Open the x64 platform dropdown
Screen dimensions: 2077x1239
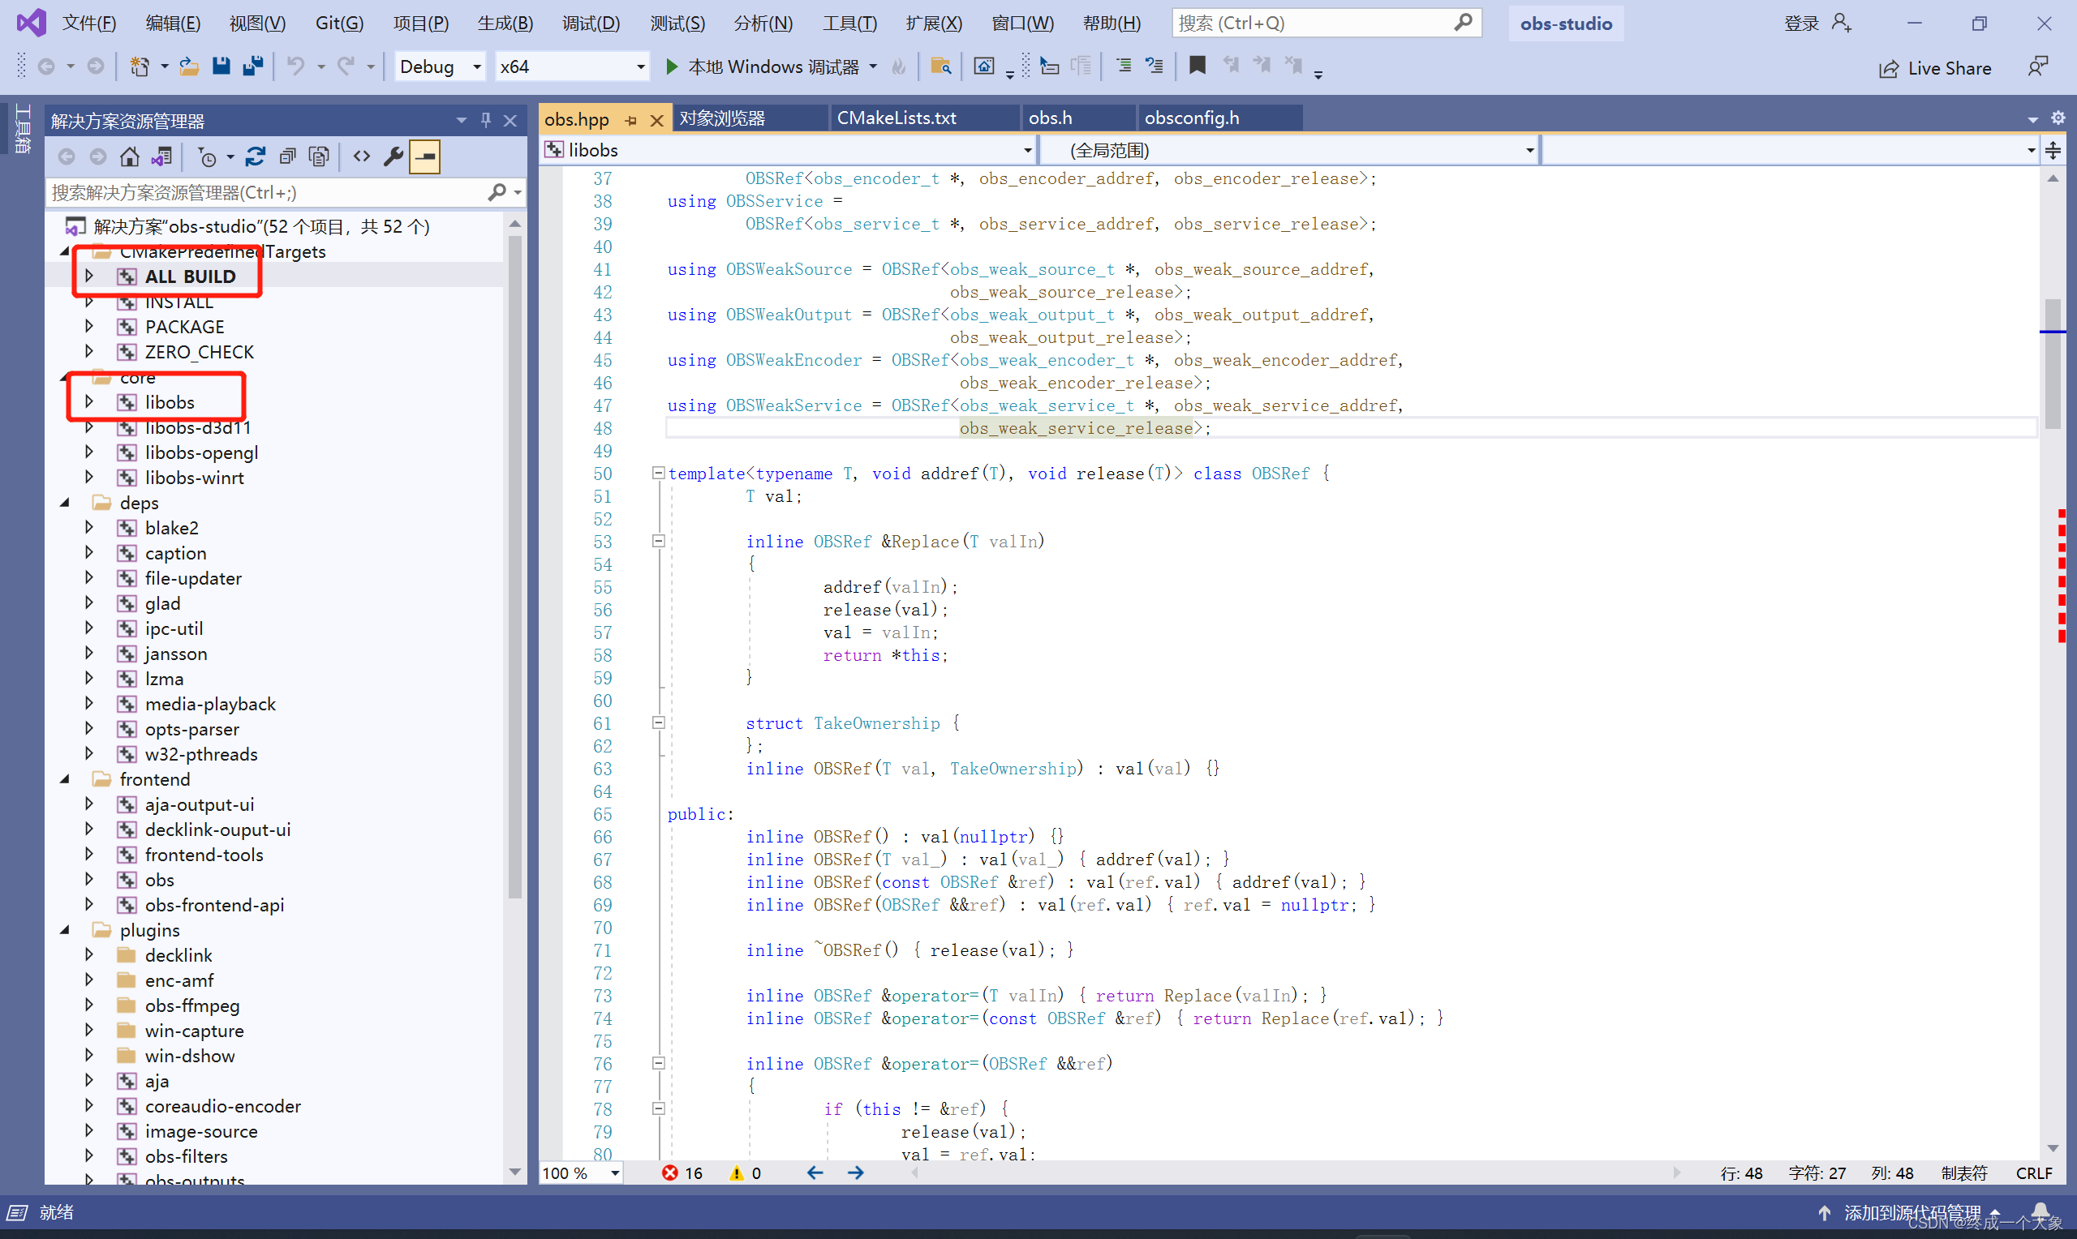point(572,66)
